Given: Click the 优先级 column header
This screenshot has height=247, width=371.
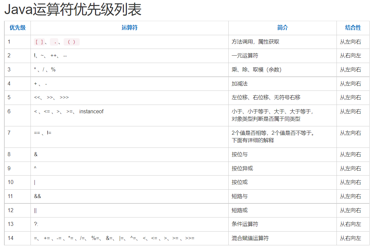Looking at the screenshot, I should coord(17,28).
